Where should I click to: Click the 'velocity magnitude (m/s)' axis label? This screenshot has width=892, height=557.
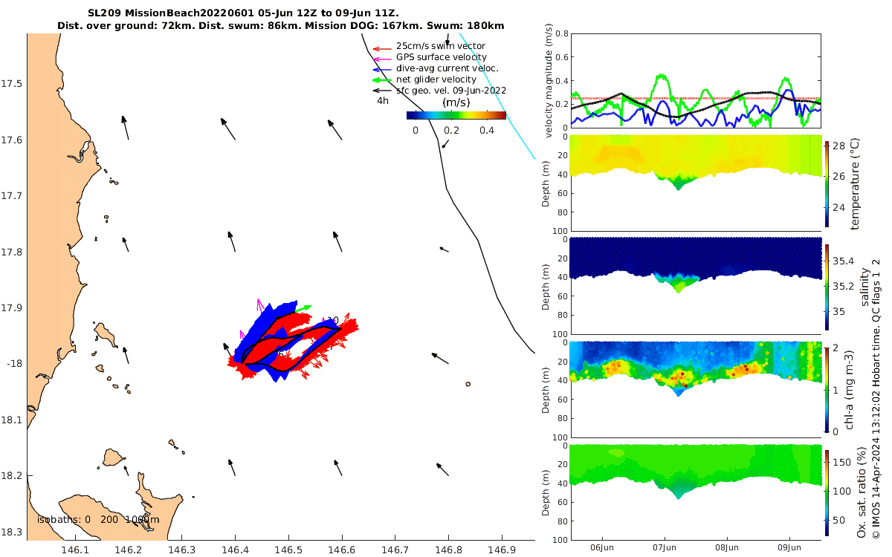[x=549, y=81]
